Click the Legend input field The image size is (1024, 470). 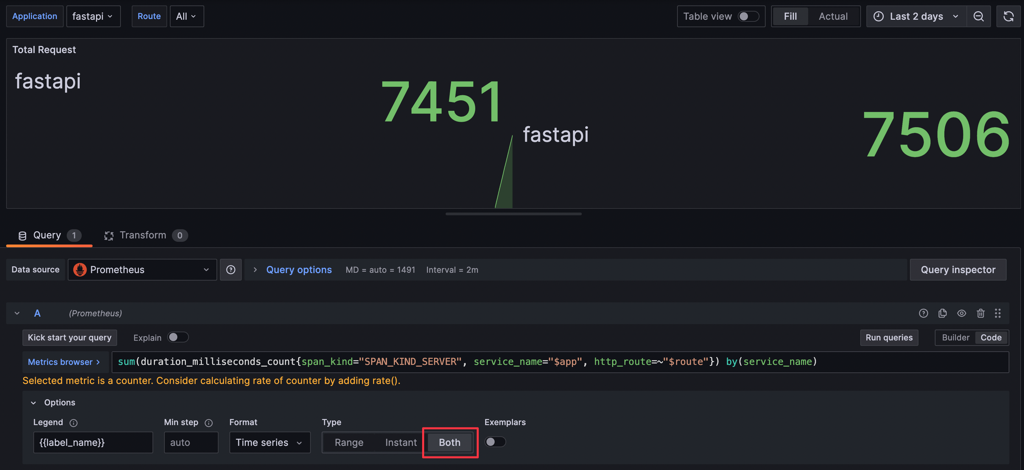93,442
